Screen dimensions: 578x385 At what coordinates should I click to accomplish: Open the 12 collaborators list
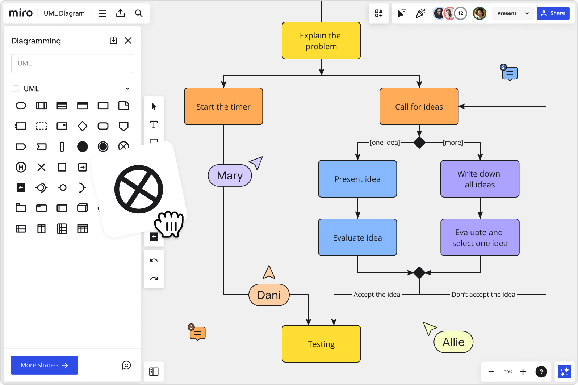(x=460, y=13)
